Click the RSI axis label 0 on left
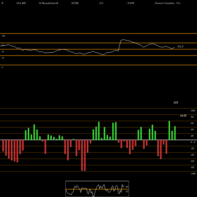 tap(2, 67)
